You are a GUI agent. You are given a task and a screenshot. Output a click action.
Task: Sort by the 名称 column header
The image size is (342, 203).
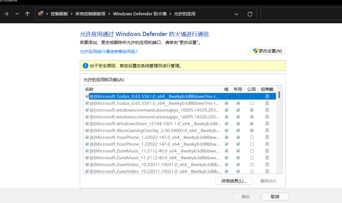click(152, 89)
